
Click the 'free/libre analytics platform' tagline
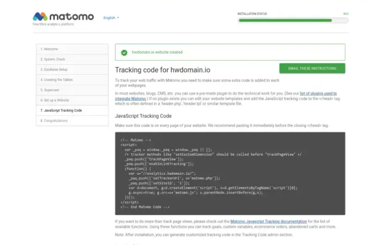coord(53,24)
